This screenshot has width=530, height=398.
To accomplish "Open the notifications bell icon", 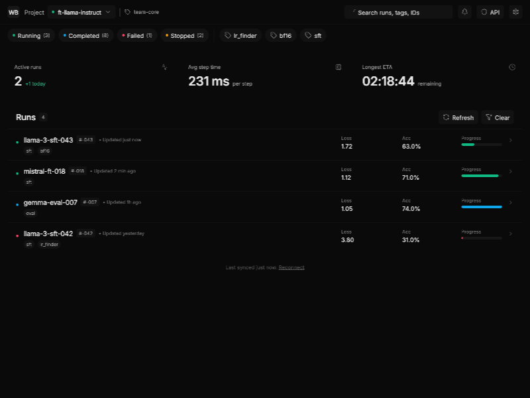I will [x=464, y=12].
